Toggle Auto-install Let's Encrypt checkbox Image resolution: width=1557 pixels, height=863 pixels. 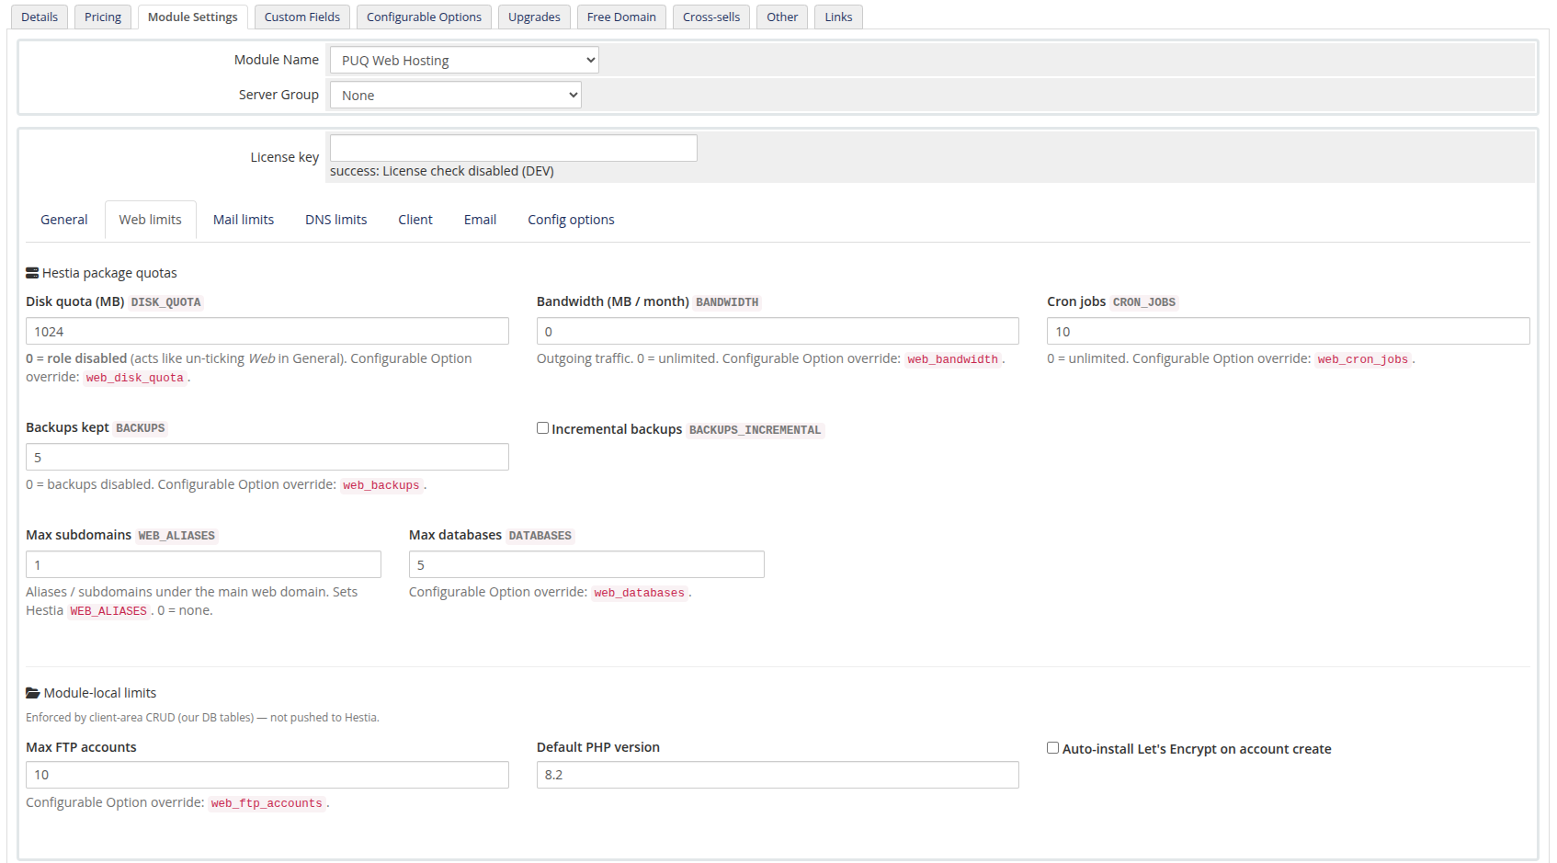[x=1052, y=748]
